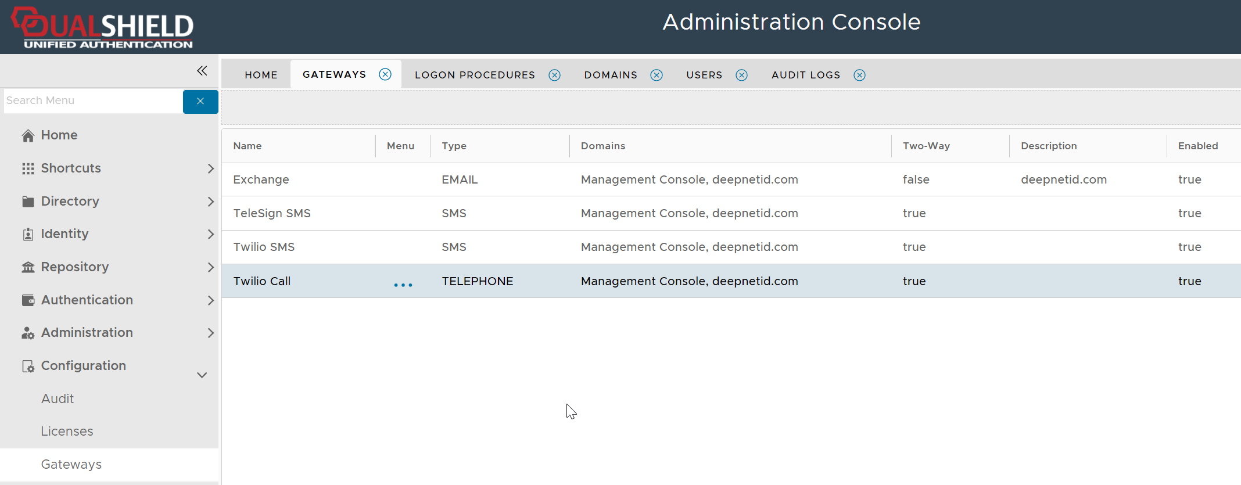Clear the menu search with X button
Screen dimensions: 1241x485
tap(200, 102)
